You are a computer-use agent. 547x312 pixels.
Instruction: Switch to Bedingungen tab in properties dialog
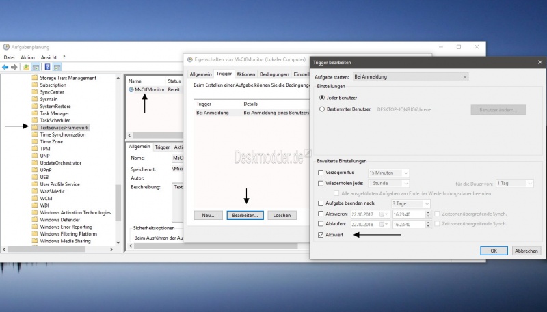click(274, 74)
